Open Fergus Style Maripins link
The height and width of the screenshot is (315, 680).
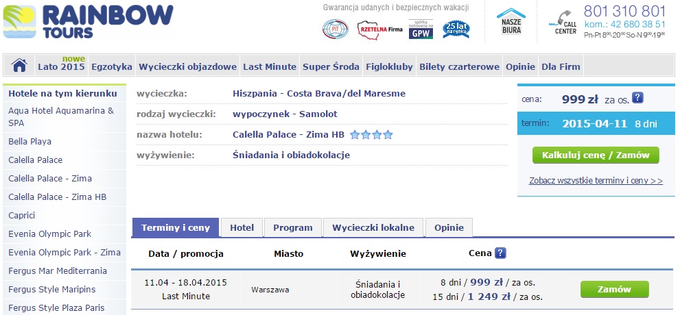pyautogui.click(x=52, y=290)
